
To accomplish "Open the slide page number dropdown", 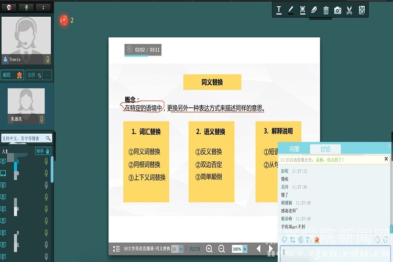I will 181,249.
